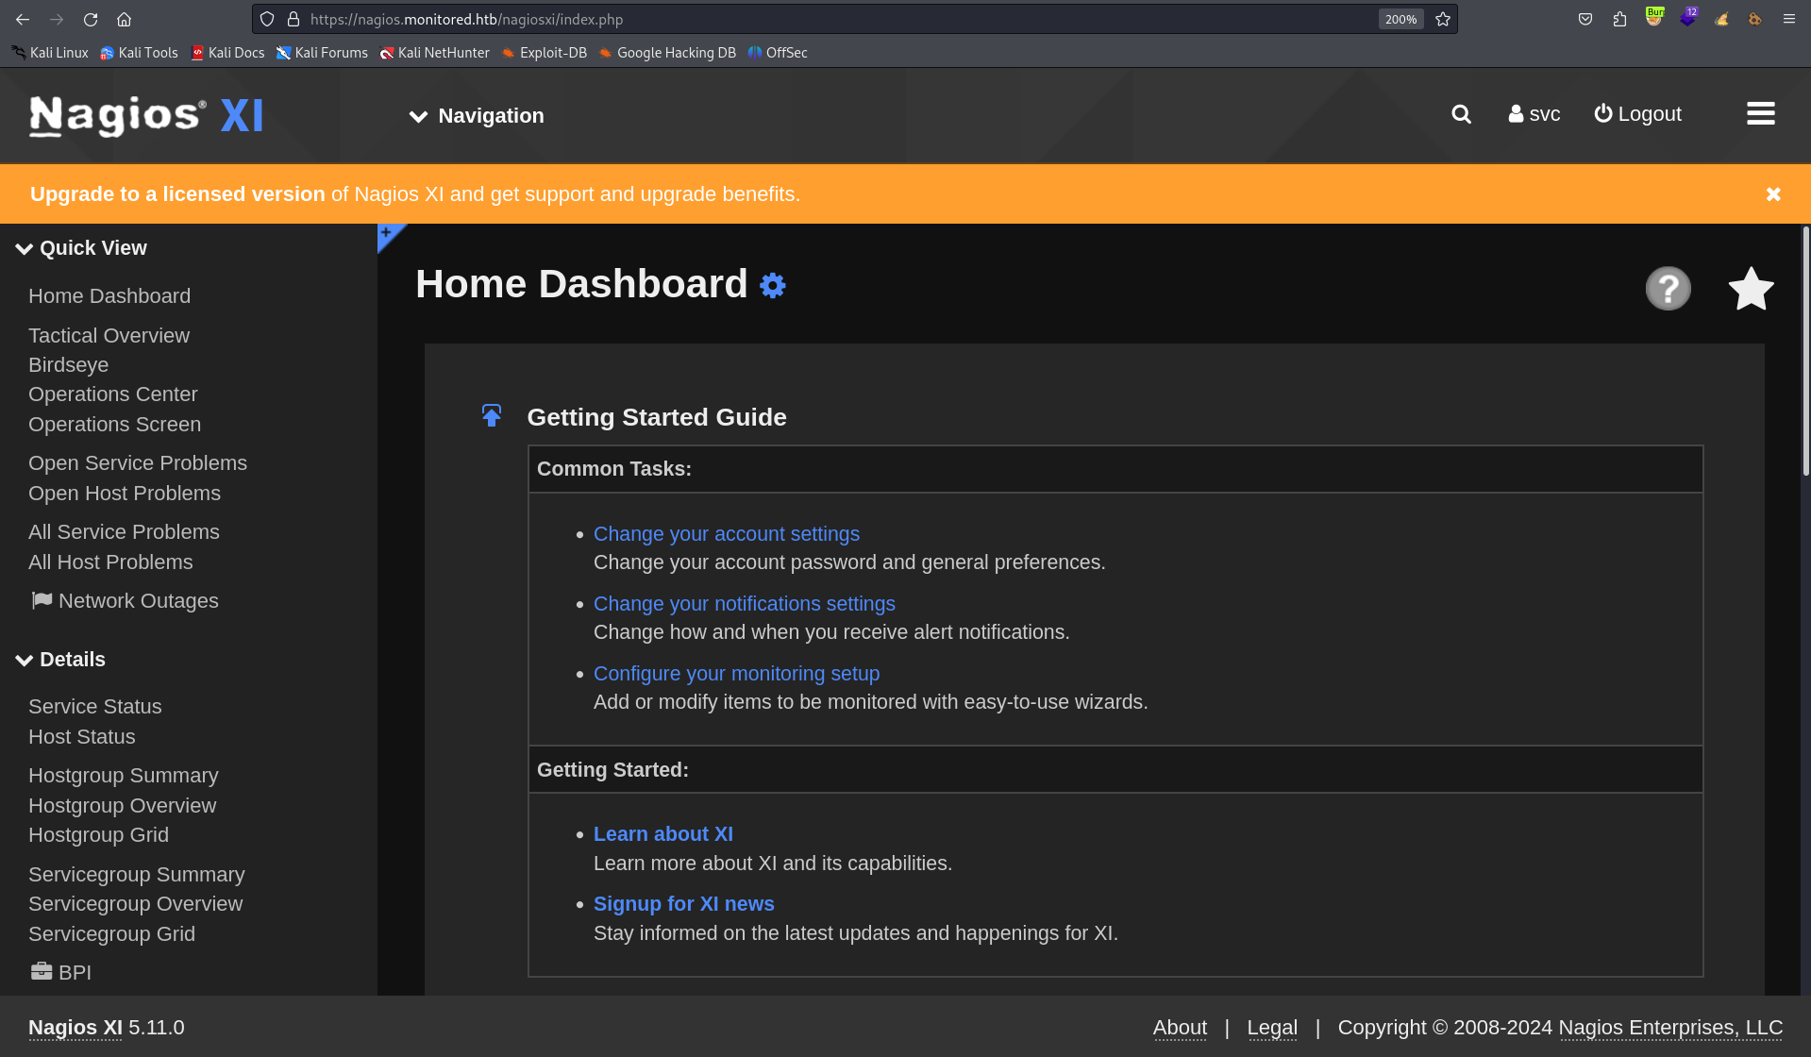Open All Service Problems
The width and height of the screenshot is (1811, 1057).
point(124,532)
